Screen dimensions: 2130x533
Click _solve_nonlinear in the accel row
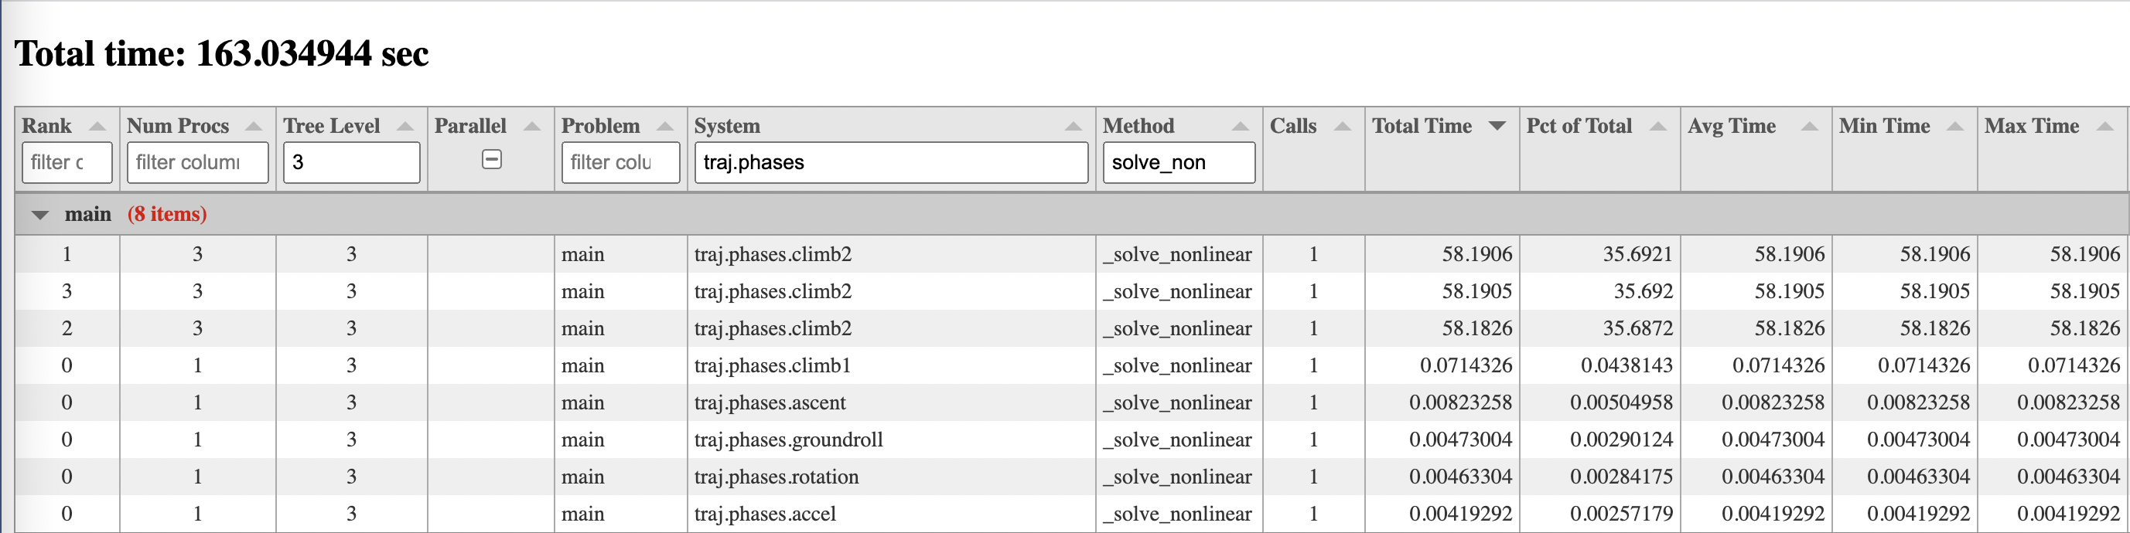[x=1177, y=514]
